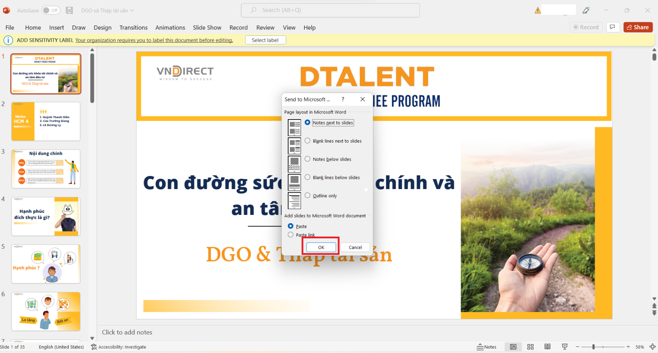The width and height of the screenshot is (658, 353).
Task: Click the Notes next to slides layout icon
Action: pyautogui.click(x=294, y=128)
